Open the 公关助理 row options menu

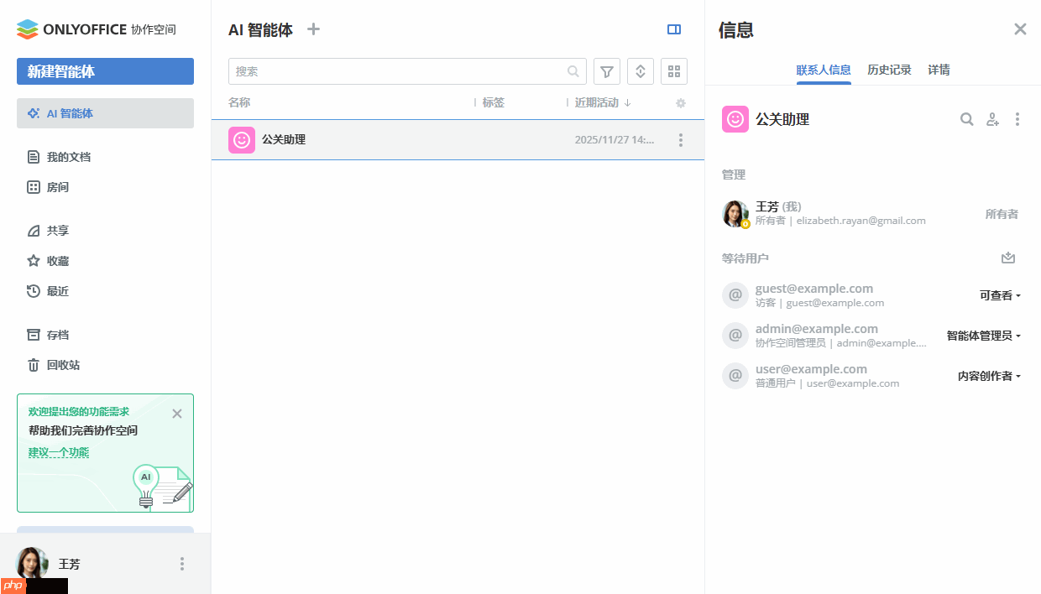coord(681,139)
